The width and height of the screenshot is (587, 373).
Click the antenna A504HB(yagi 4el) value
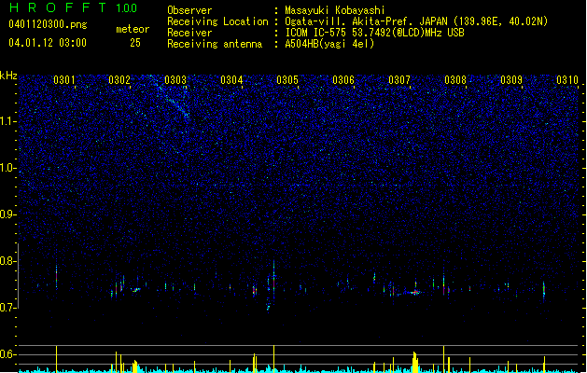[329, 44]
